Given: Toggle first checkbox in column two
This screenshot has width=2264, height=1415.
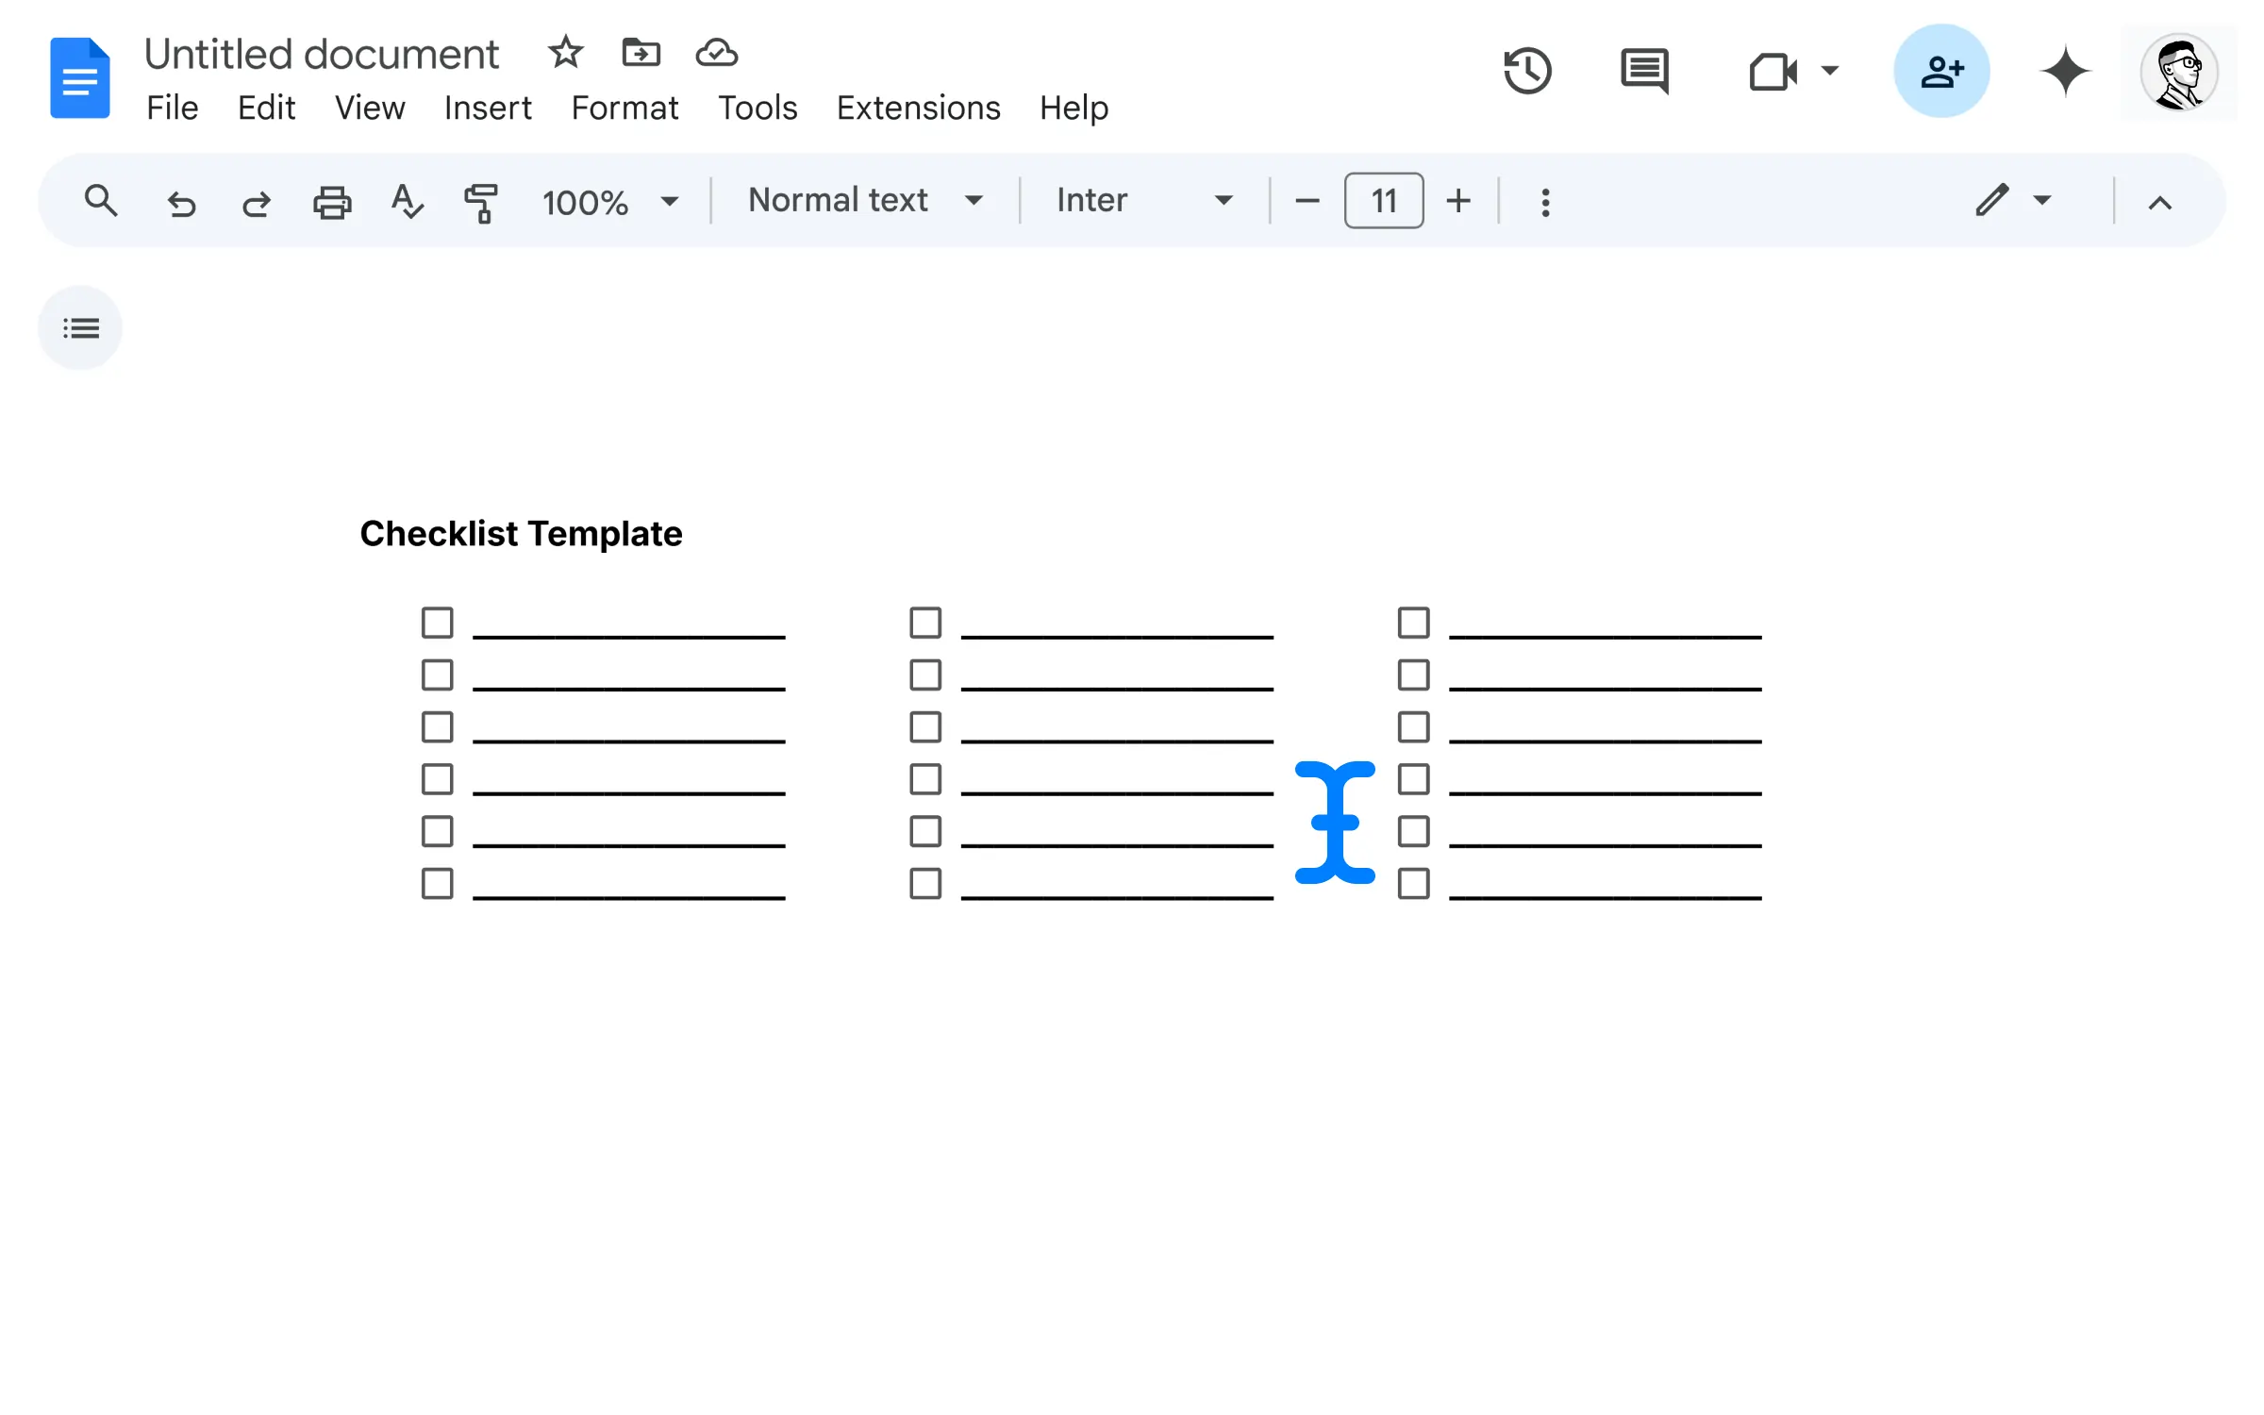Looking at the screenshot, I should pos(925,623).
